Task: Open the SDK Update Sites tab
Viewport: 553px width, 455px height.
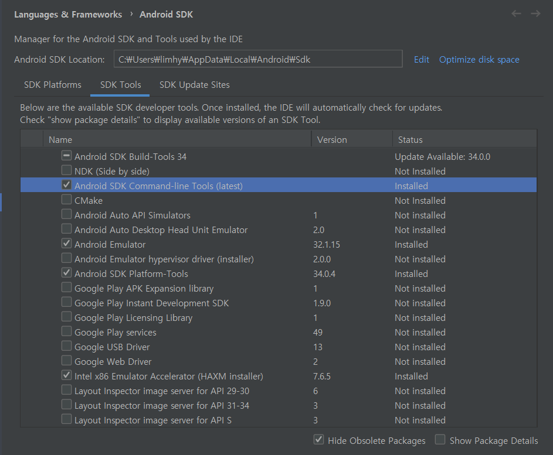Action: 194,85
